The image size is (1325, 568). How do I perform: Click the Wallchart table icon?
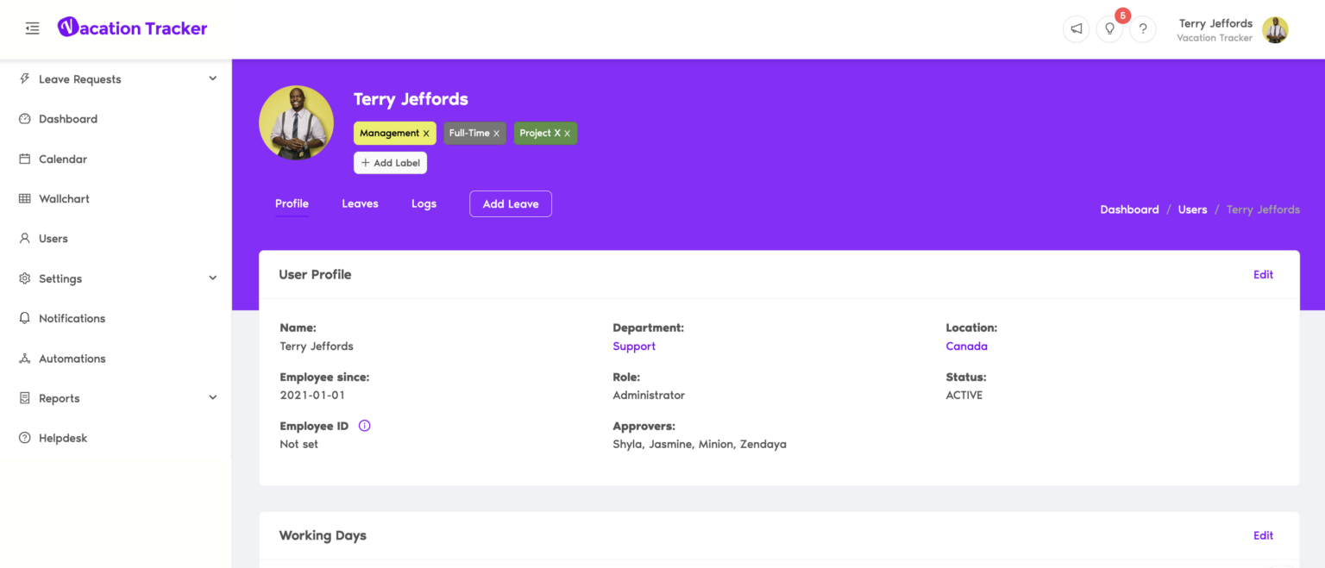[x=25, y=198]
